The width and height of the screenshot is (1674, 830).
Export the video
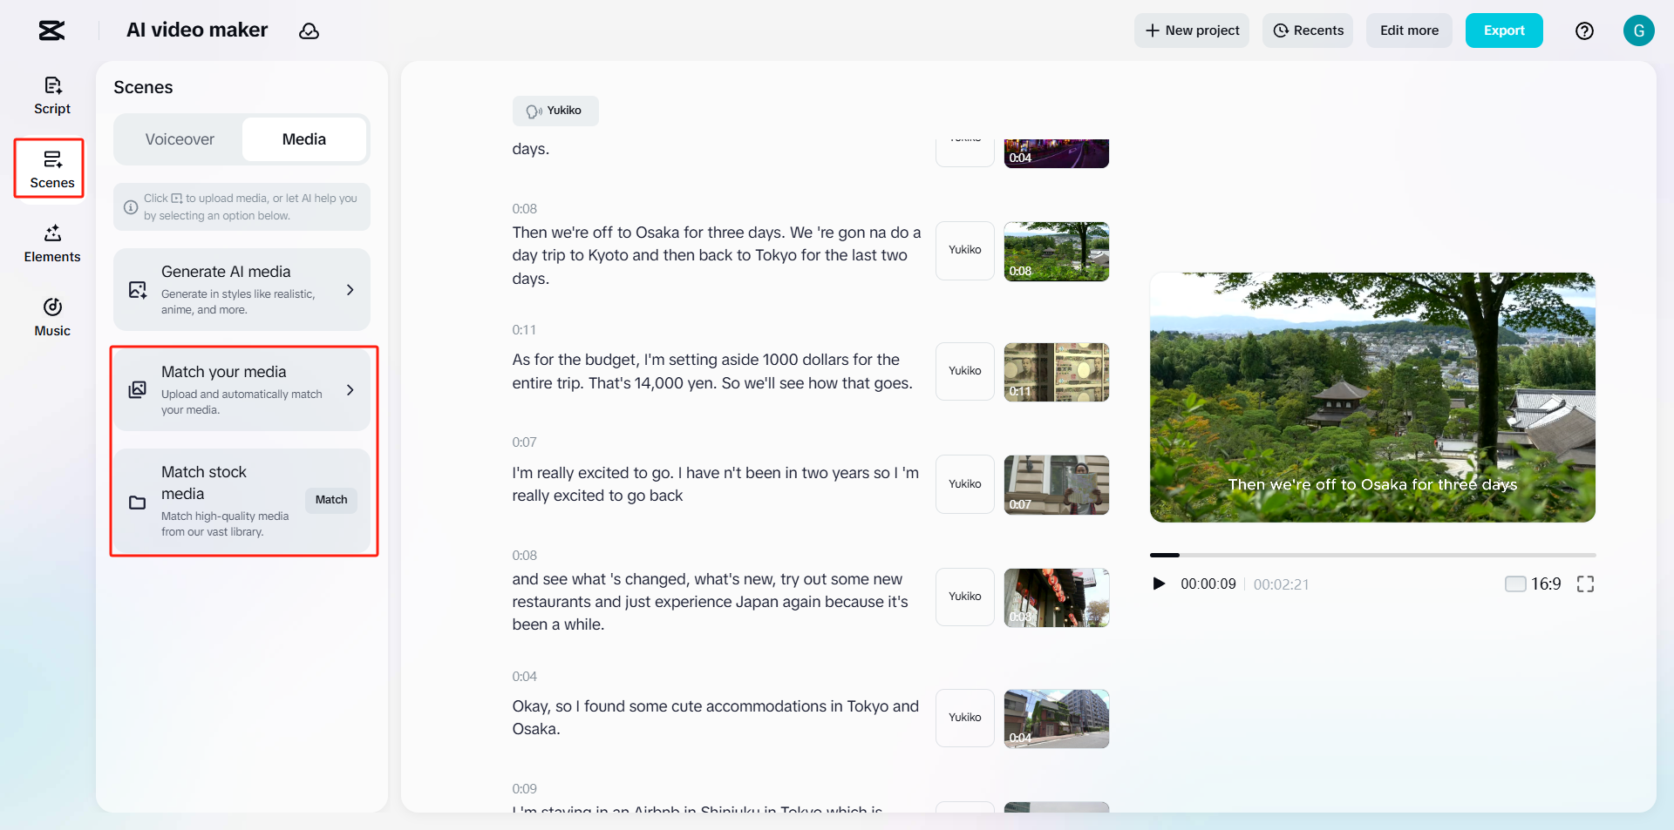click(x=1504, y=30)
